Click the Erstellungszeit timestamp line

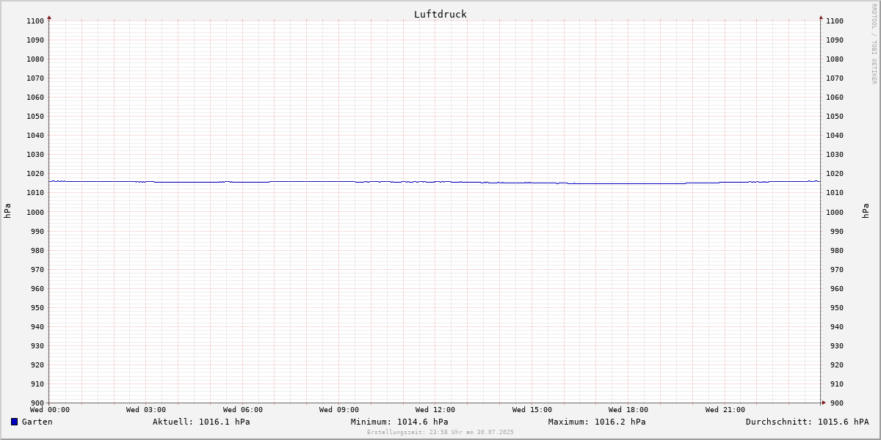tap(440, 432)
